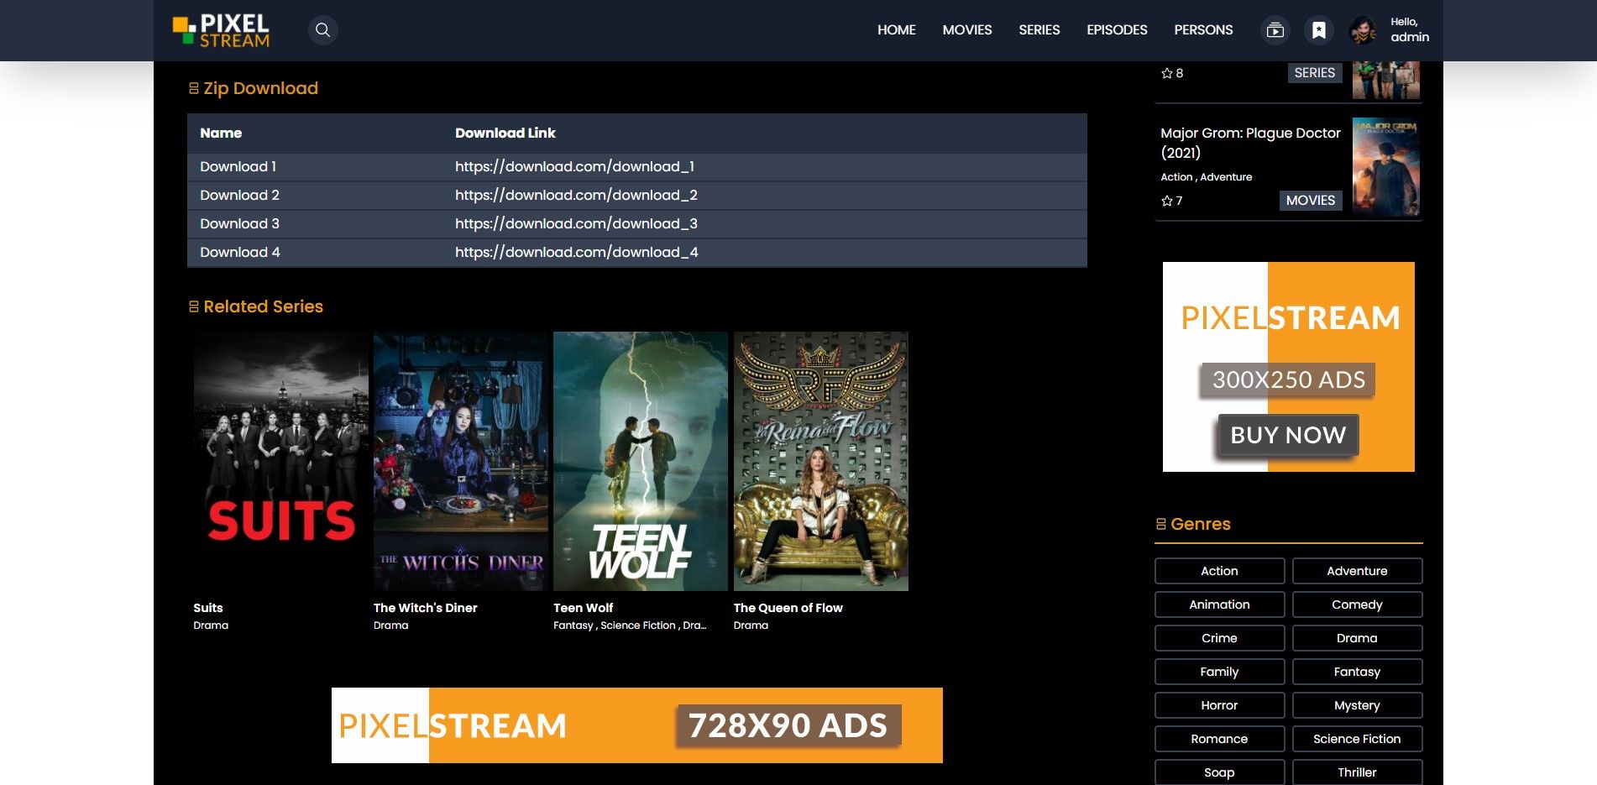1597x785 pixels.
Task: Click the Download 1 name cell
Action: 238,167
